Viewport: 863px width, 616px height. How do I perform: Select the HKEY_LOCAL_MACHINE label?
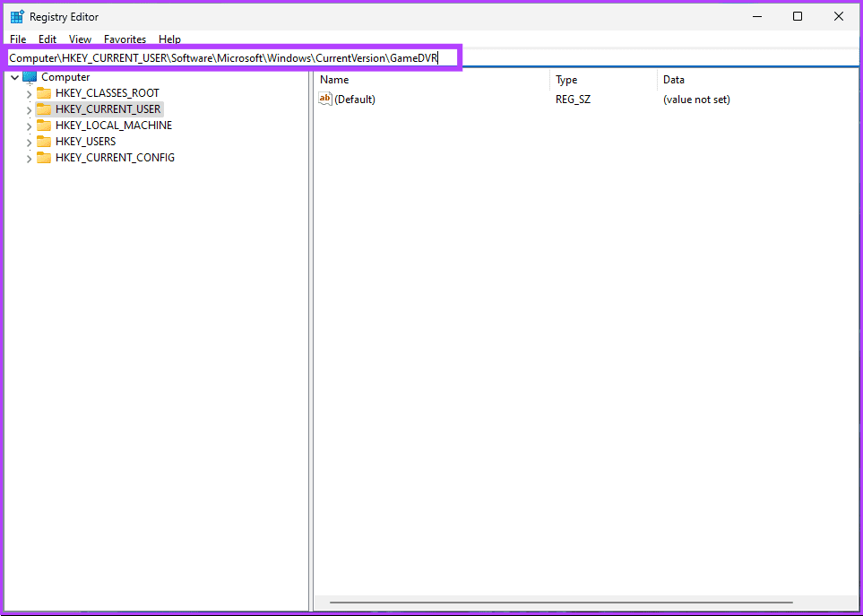[x=114, y=125]
